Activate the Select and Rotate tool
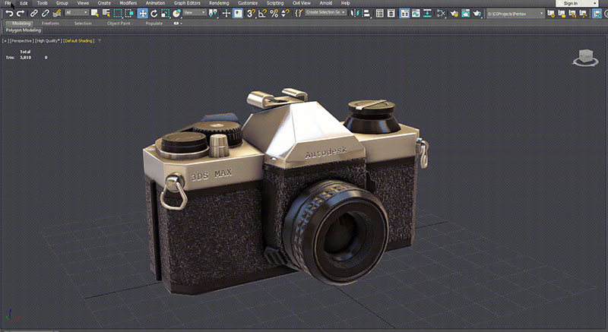Viewport: 608px width, 332px height. 154,14
